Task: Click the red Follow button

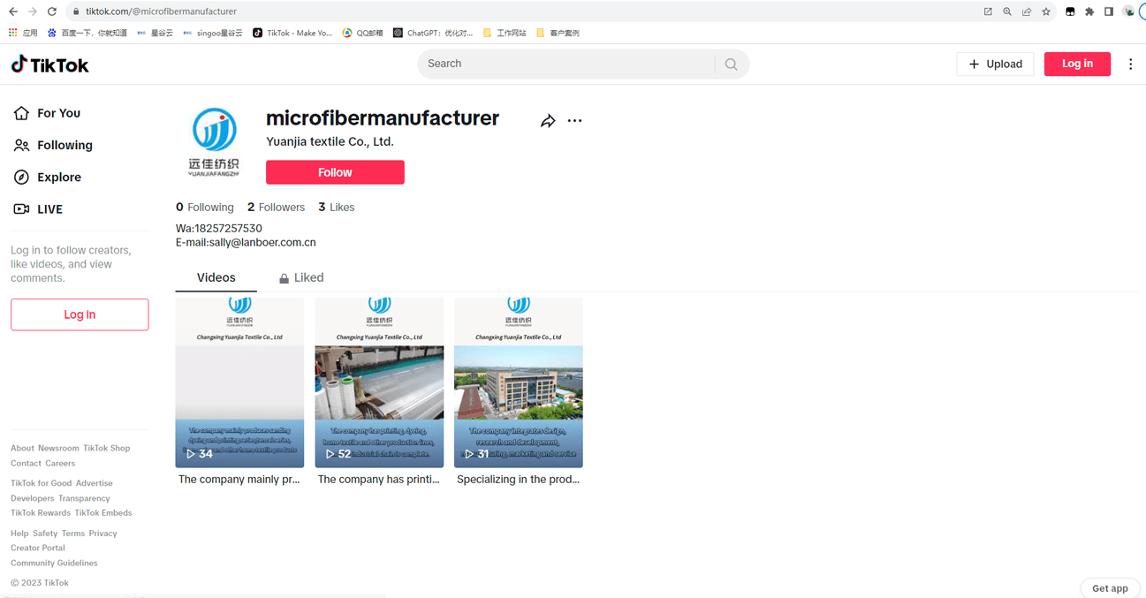Action: 335,172
